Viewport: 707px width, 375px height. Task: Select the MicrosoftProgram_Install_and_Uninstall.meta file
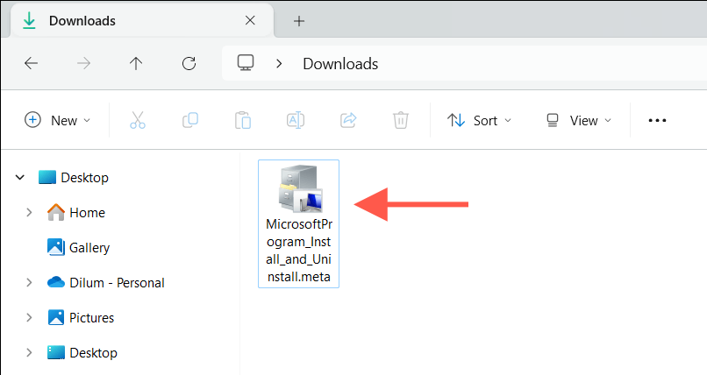298,223
